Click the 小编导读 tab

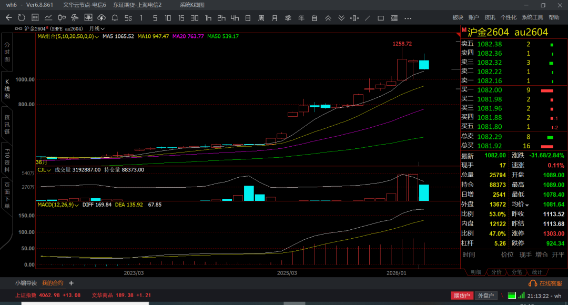point(26,283)
